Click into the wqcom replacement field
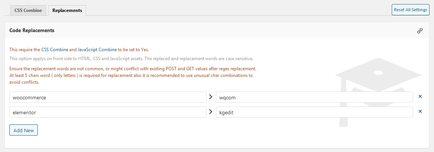Screen dimensions: 434x152 click(314, 97)
